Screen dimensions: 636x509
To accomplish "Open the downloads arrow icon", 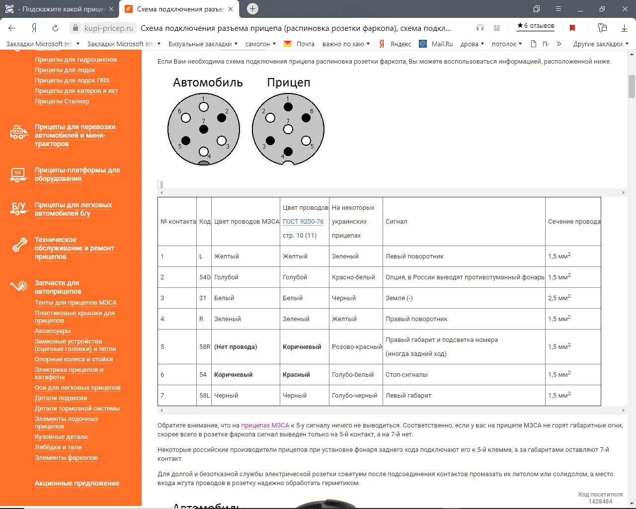I will [624, 28].
